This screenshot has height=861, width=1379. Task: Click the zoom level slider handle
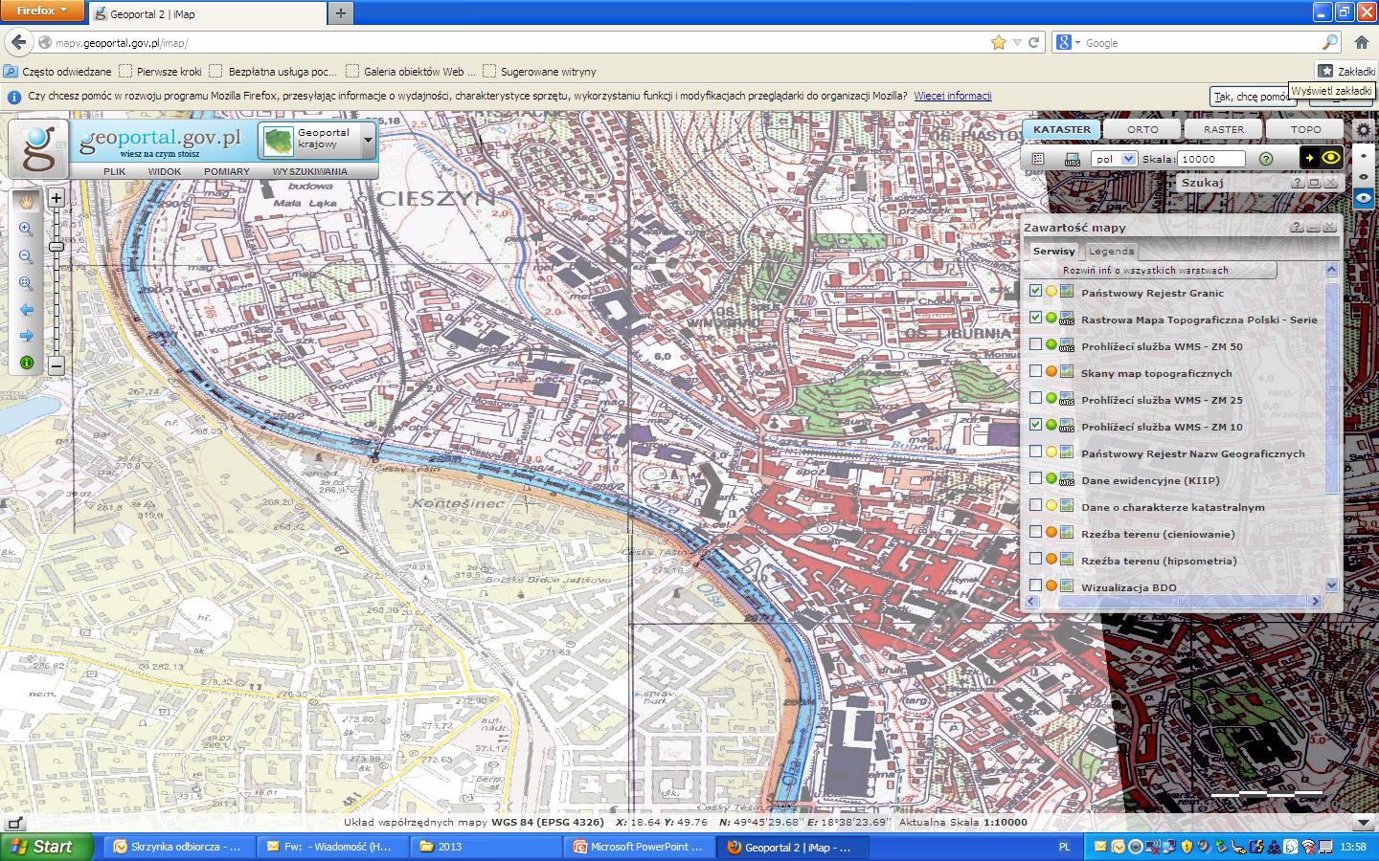pyautogui.click(x=57, y=247)
